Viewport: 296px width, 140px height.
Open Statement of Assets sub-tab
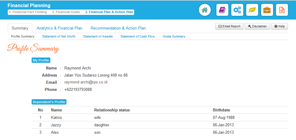(x=98, y=36)
